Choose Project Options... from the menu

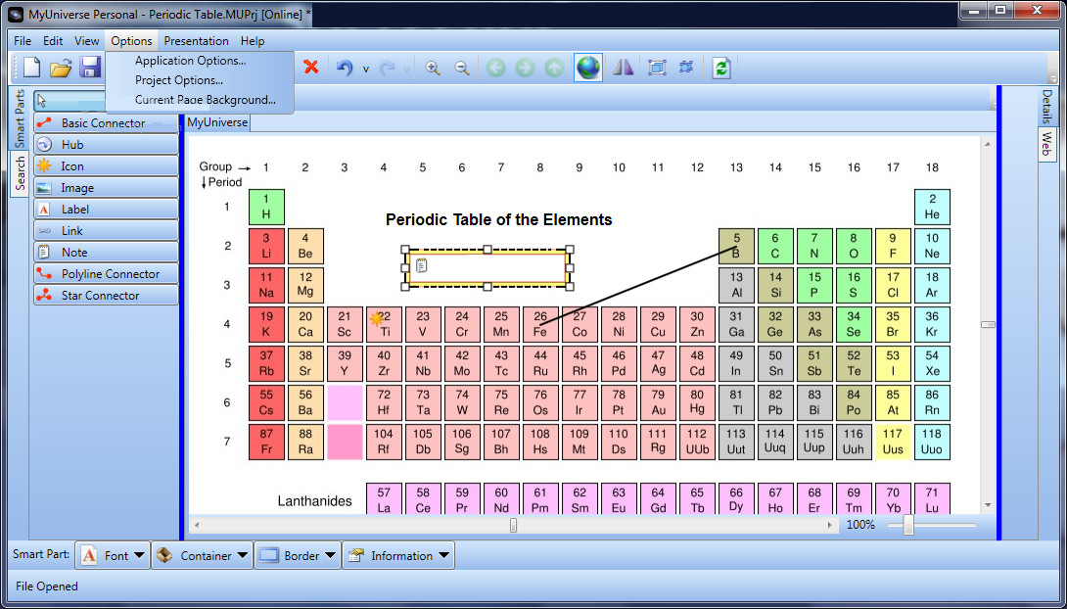179,80
